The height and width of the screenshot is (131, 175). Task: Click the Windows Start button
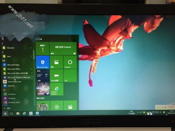(x=5, y=114)
